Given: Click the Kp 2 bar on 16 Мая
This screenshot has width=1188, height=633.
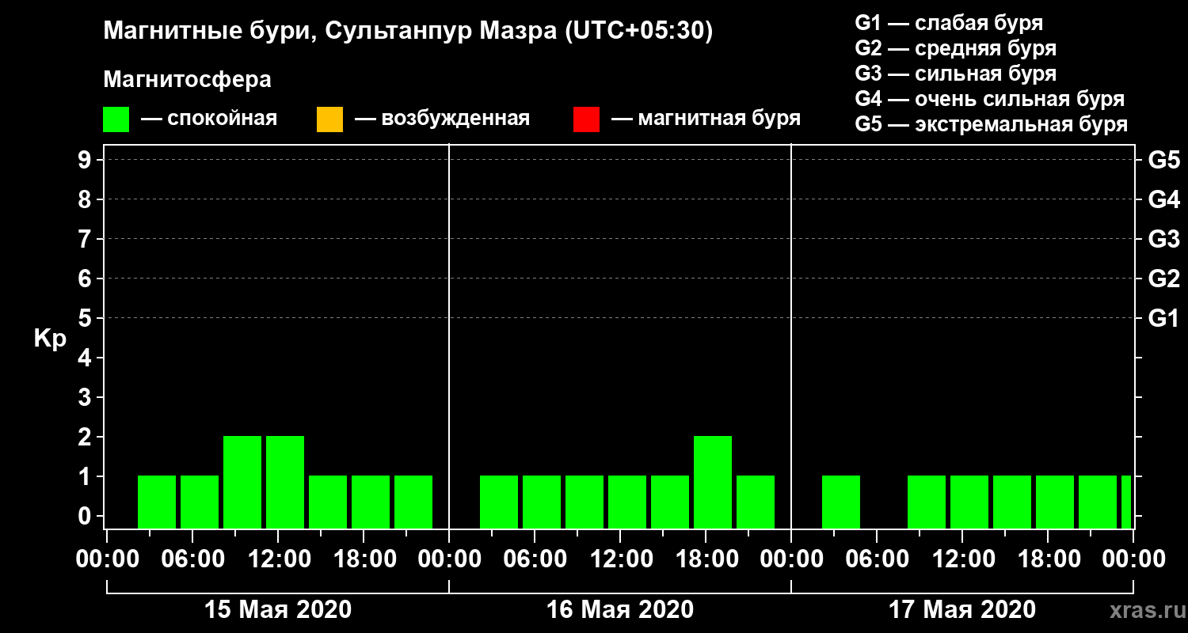Looking at the screenshot, I should pyautogui.click(x=713, y=482).
